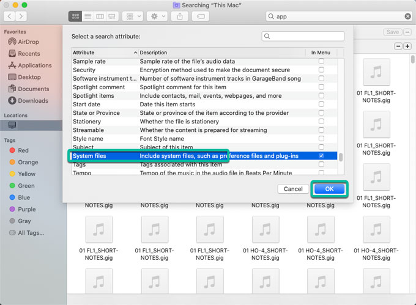Image resolution: width=416 pixels, height=305 pixels.
Task: Switch to list view
Action: pos(88,17)
